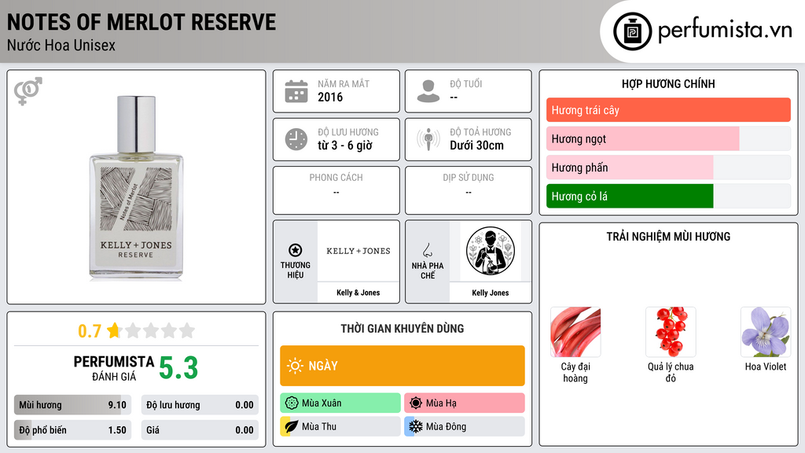Screen dimensions: 805x453
Task: Click the Nước Hoa Unisex subtitle
Action: [x=61, y=45]
